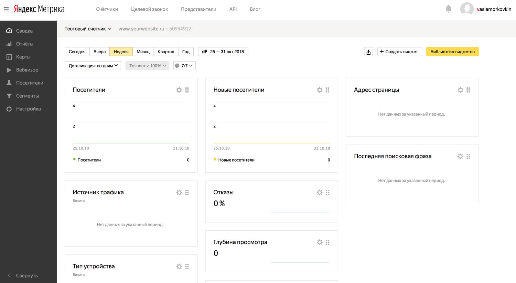Click the Создать виджет button
This screenshot has height=283, width=516.
tap(399, 52)
